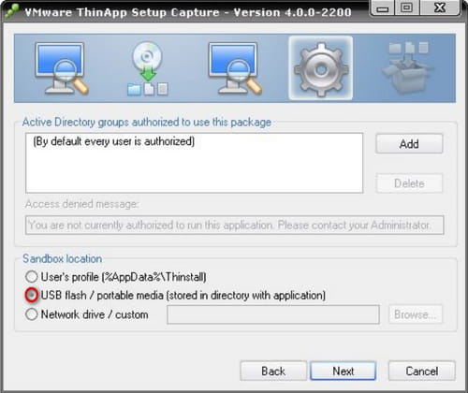Select the gear settings step icon

click(x=321, y=68)
